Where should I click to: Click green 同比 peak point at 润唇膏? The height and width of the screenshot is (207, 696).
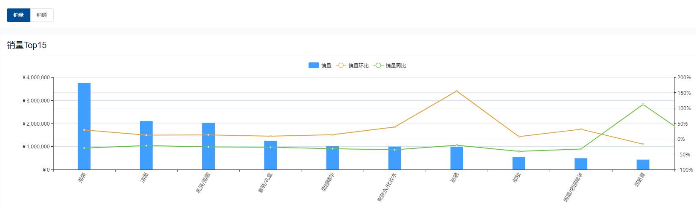coord(643,105)
